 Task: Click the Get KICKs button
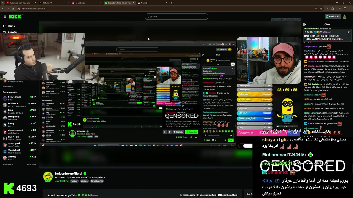pyautogui.click(x=333, y=16)
